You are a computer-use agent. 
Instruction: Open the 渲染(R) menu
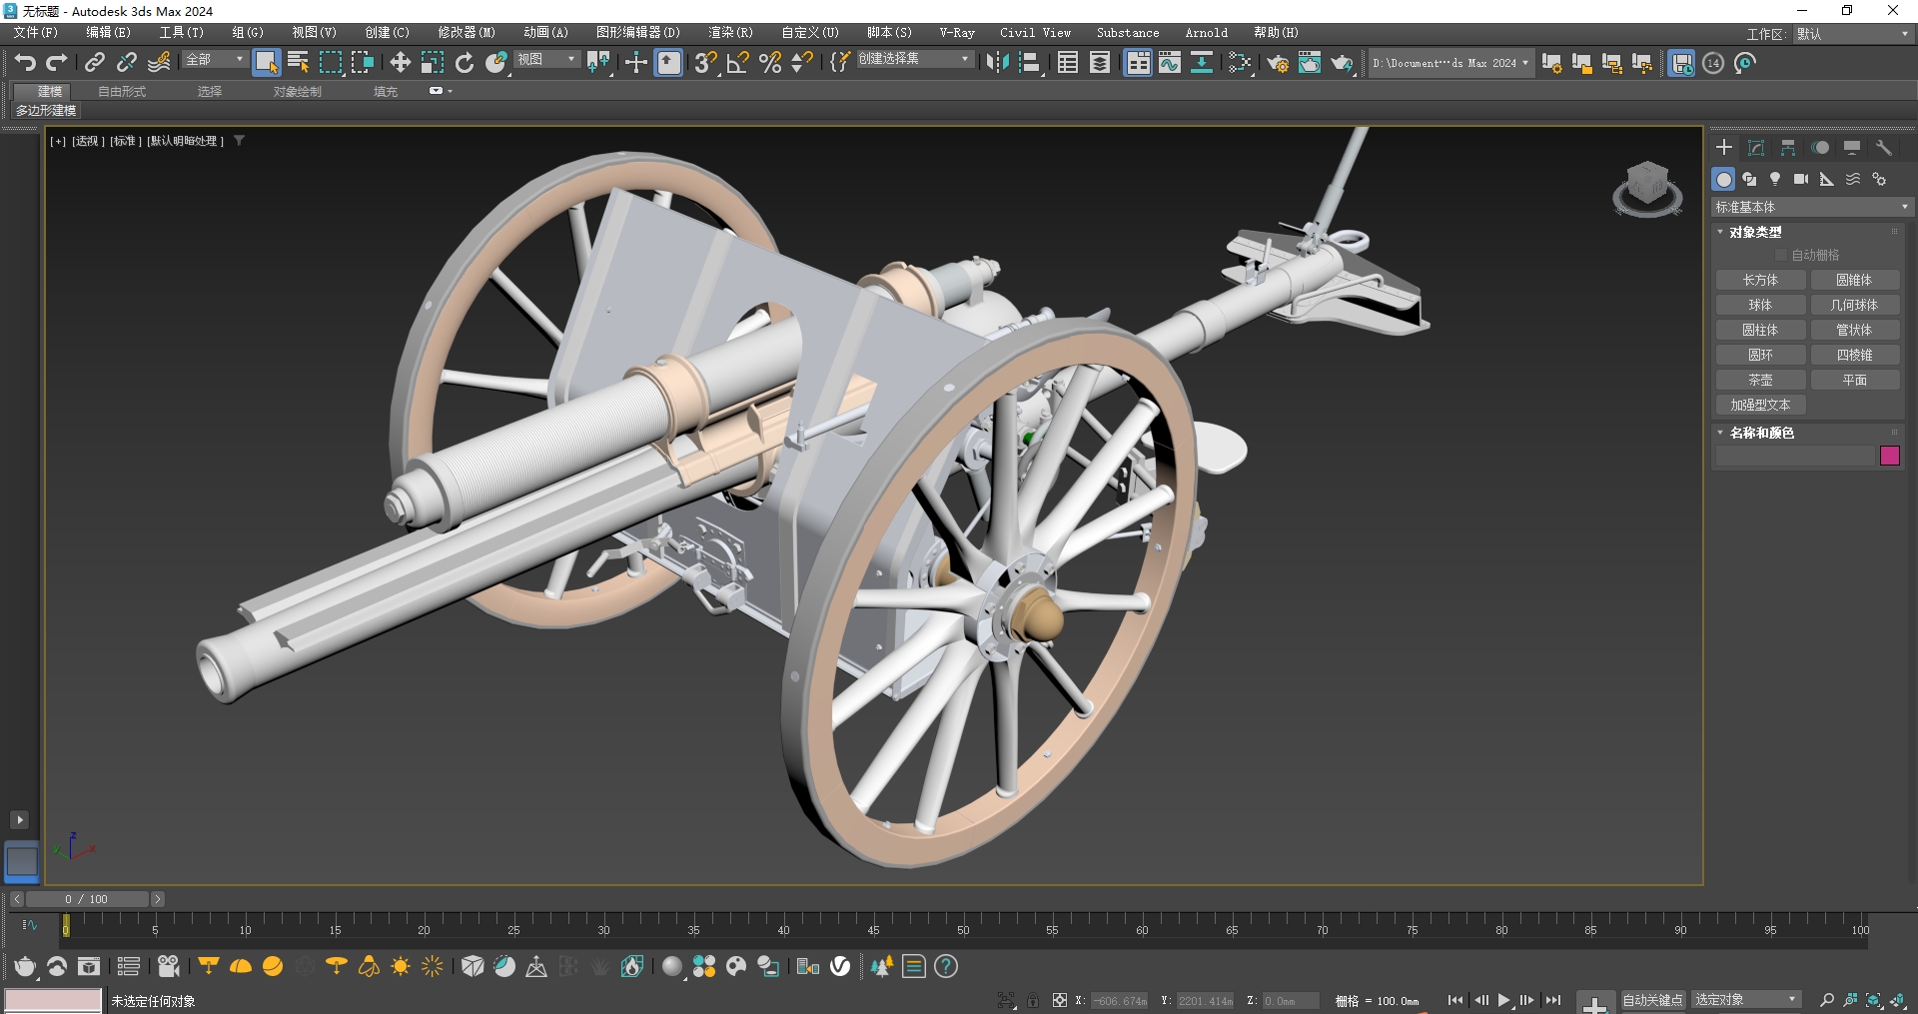pos(730,33)
